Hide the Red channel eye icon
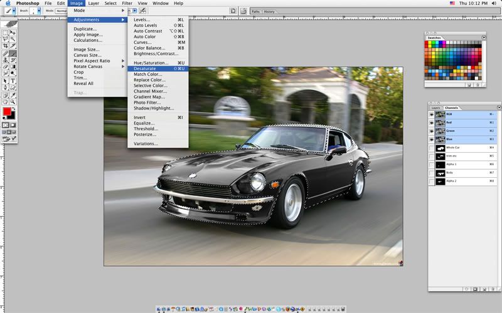This screenshot has height=313, width=502. (x=432, y=123)
